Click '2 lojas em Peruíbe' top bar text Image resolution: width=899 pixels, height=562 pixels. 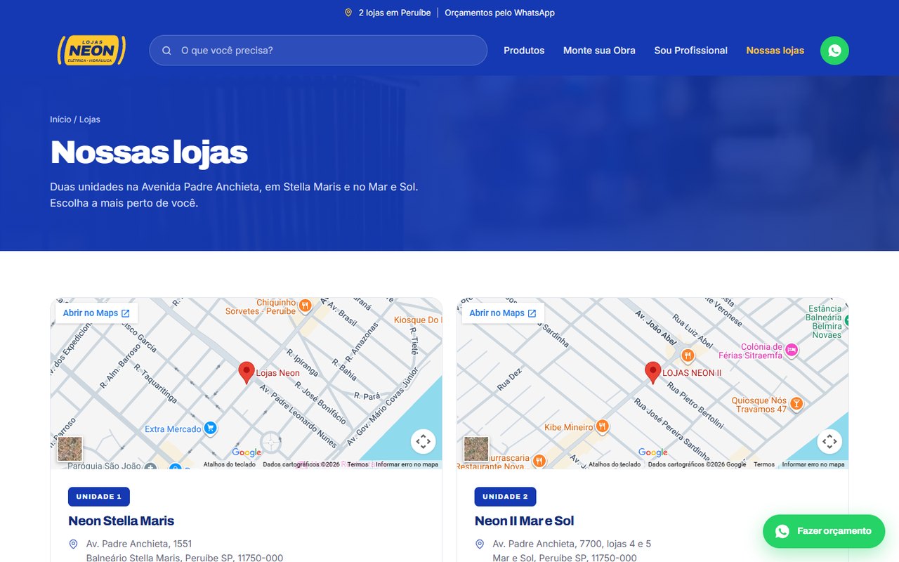395,13
